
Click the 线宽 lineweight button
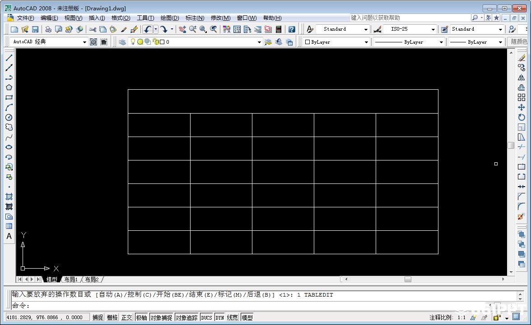(x=233, y=318)
